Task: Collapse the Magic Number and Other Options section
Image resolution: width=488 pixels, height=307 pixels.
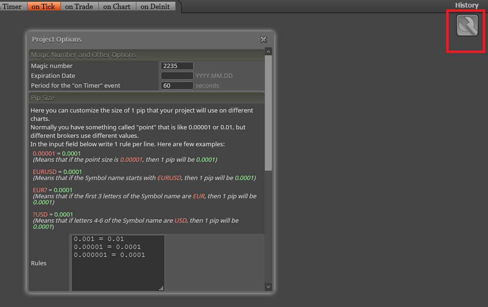Action: coord(146,55)
